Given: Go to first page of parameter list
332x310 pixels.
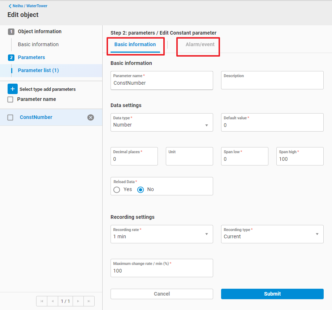Looking at the screenshot, I should 42,301.
